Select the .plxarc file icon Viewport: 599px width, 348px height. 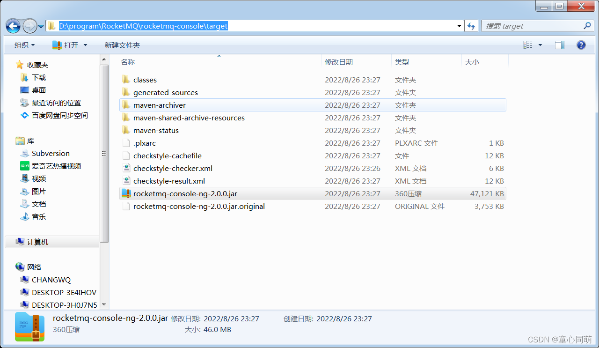(x=125, y=143)
